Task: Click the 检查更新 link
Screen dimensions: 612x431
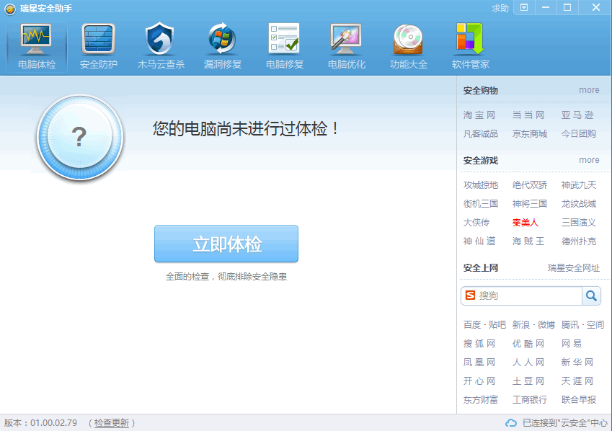Action: coord(112,423)
